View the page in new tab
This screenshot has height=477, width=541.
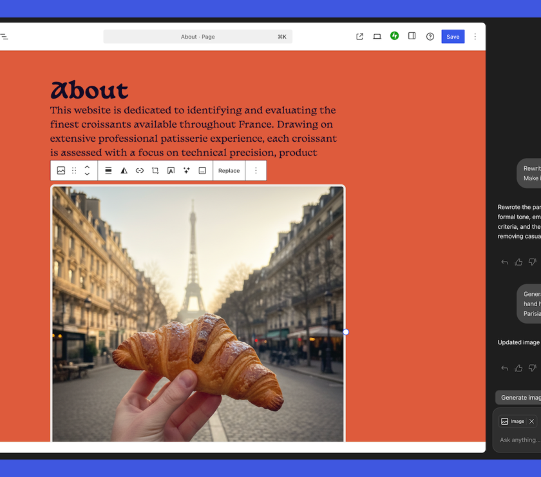[x=359, y=37]
